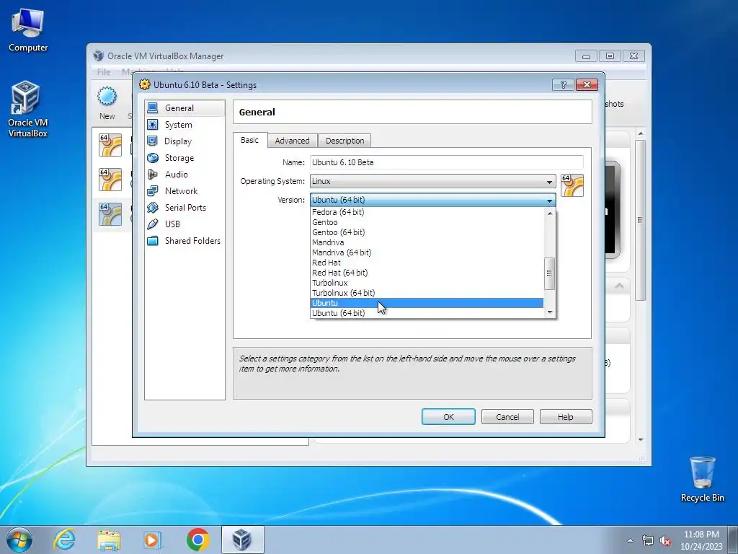Open System settings category
The width and height of the screenshot is (738, 554).
tap(184, 124)
